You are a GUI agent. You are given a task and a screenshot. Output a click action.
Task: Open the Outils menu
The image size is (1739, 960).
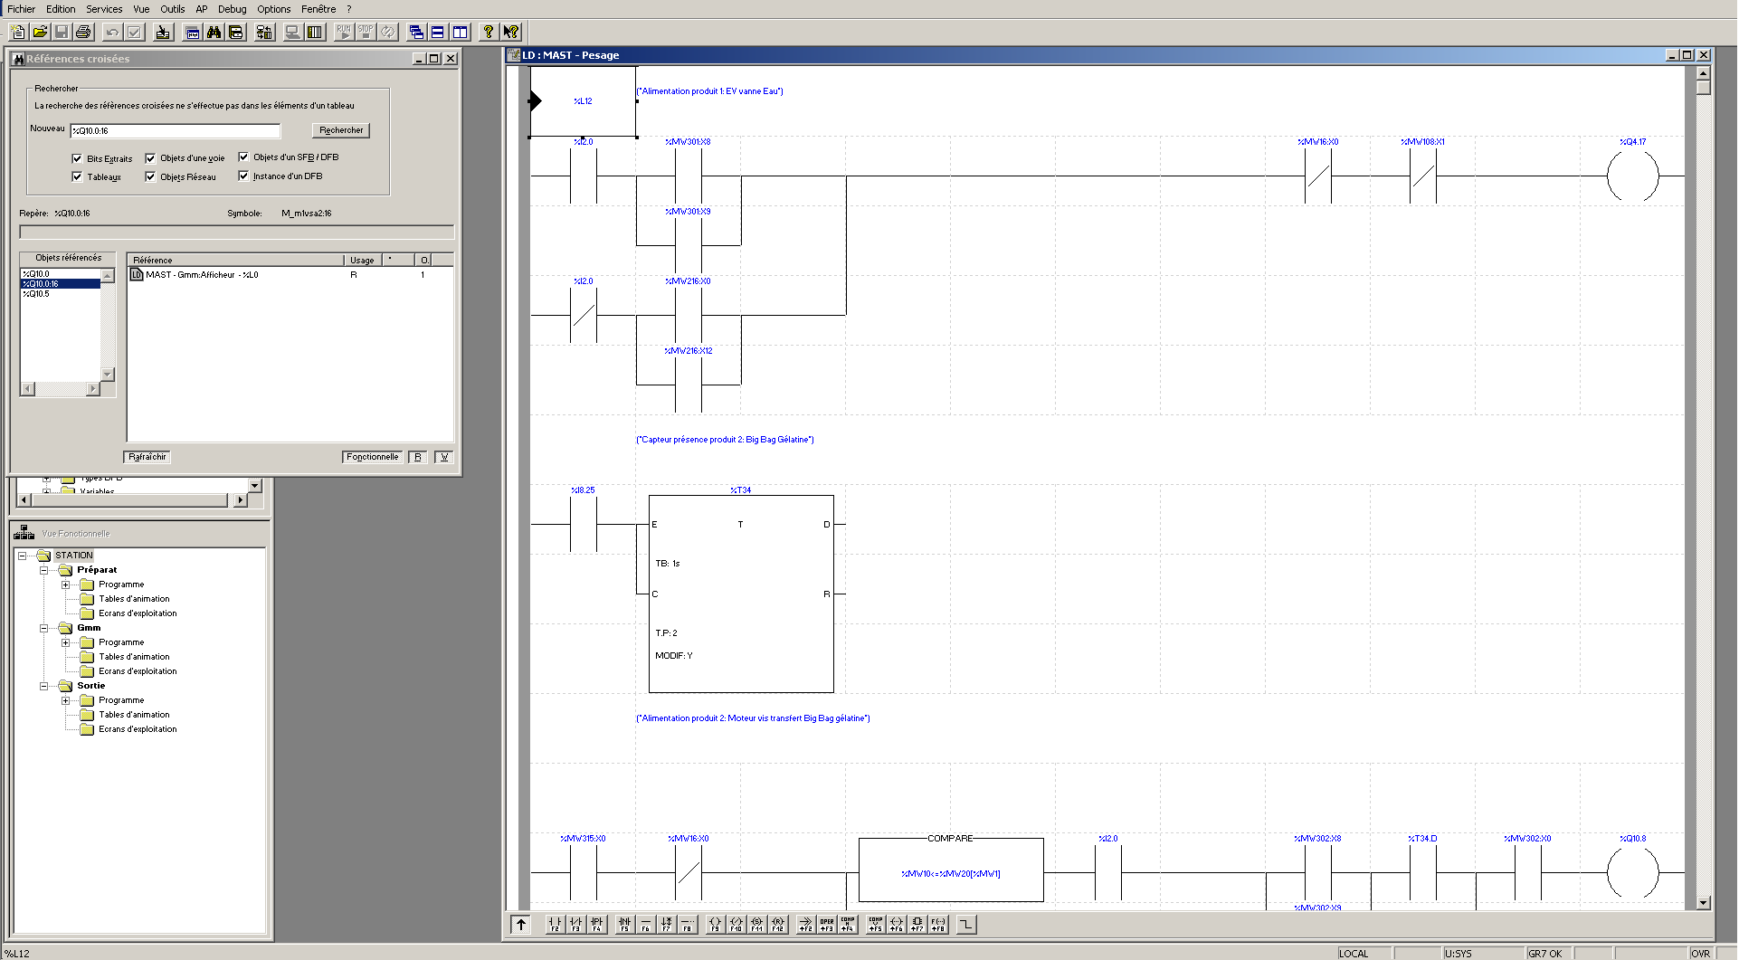(172, 9)
